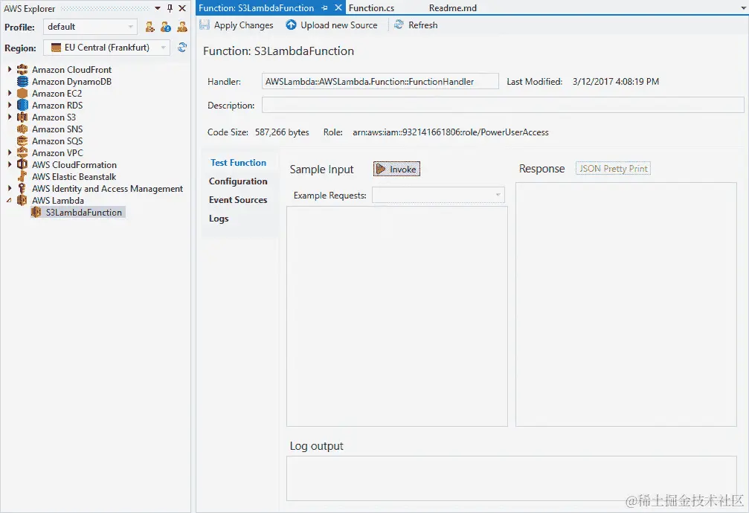
Task: Click the Refresh label in toolbar
Action: click(x=422, y=25)
